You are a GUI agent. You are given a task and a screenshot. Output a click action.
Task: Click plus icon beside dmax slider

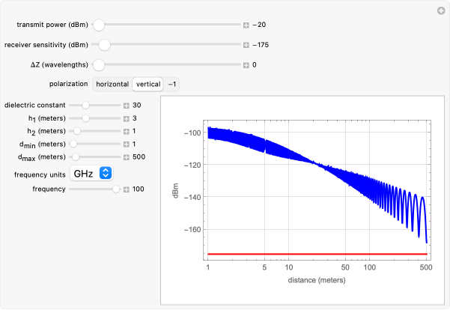[x=127, y=156]
